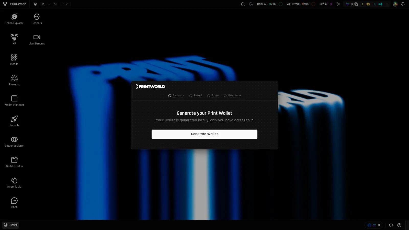This screenshot has width=409, height=230.
Task: Toggle the eye visibility icon
Action: click(x=43, y=4)
